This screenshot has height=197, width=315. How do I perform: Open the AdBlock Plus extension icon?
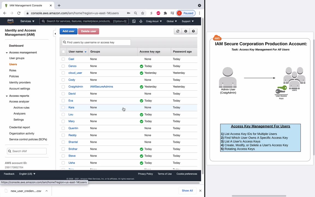158,13
